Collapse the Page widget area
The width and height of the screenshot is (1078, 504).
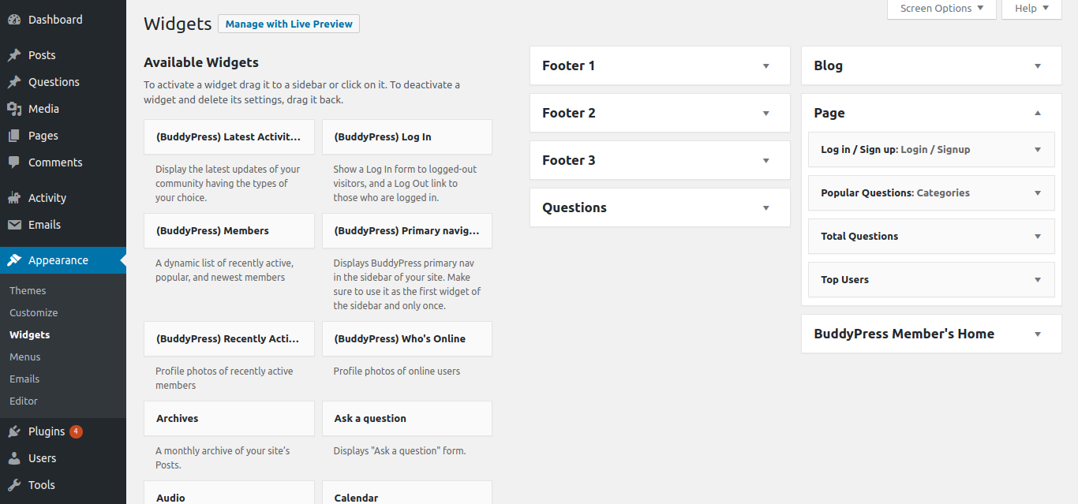(1038, 113)
